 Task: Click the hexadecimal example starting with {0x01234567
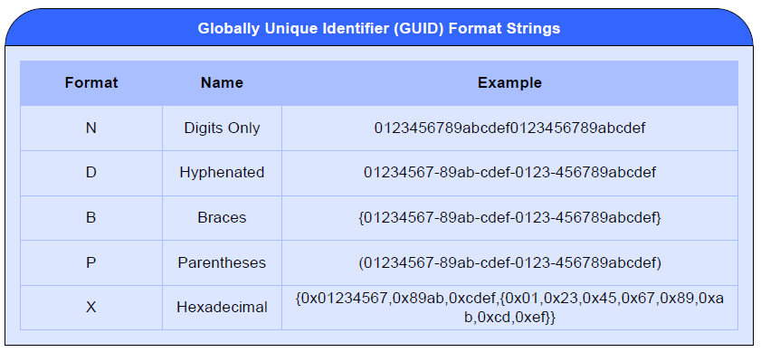[x=509, y=308]
